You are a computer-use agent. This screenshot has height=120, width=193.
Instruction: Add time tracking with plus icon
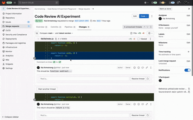[x=188, y=52]
